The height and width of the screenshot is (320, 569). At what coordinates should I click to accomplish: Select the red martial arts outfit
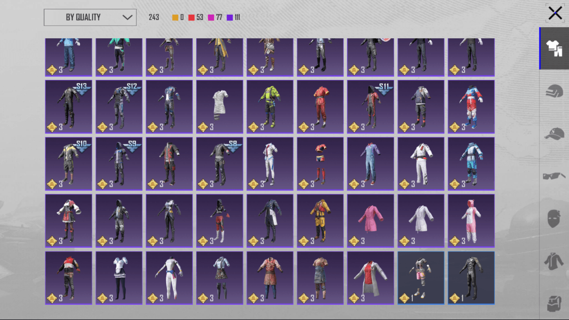320,107
